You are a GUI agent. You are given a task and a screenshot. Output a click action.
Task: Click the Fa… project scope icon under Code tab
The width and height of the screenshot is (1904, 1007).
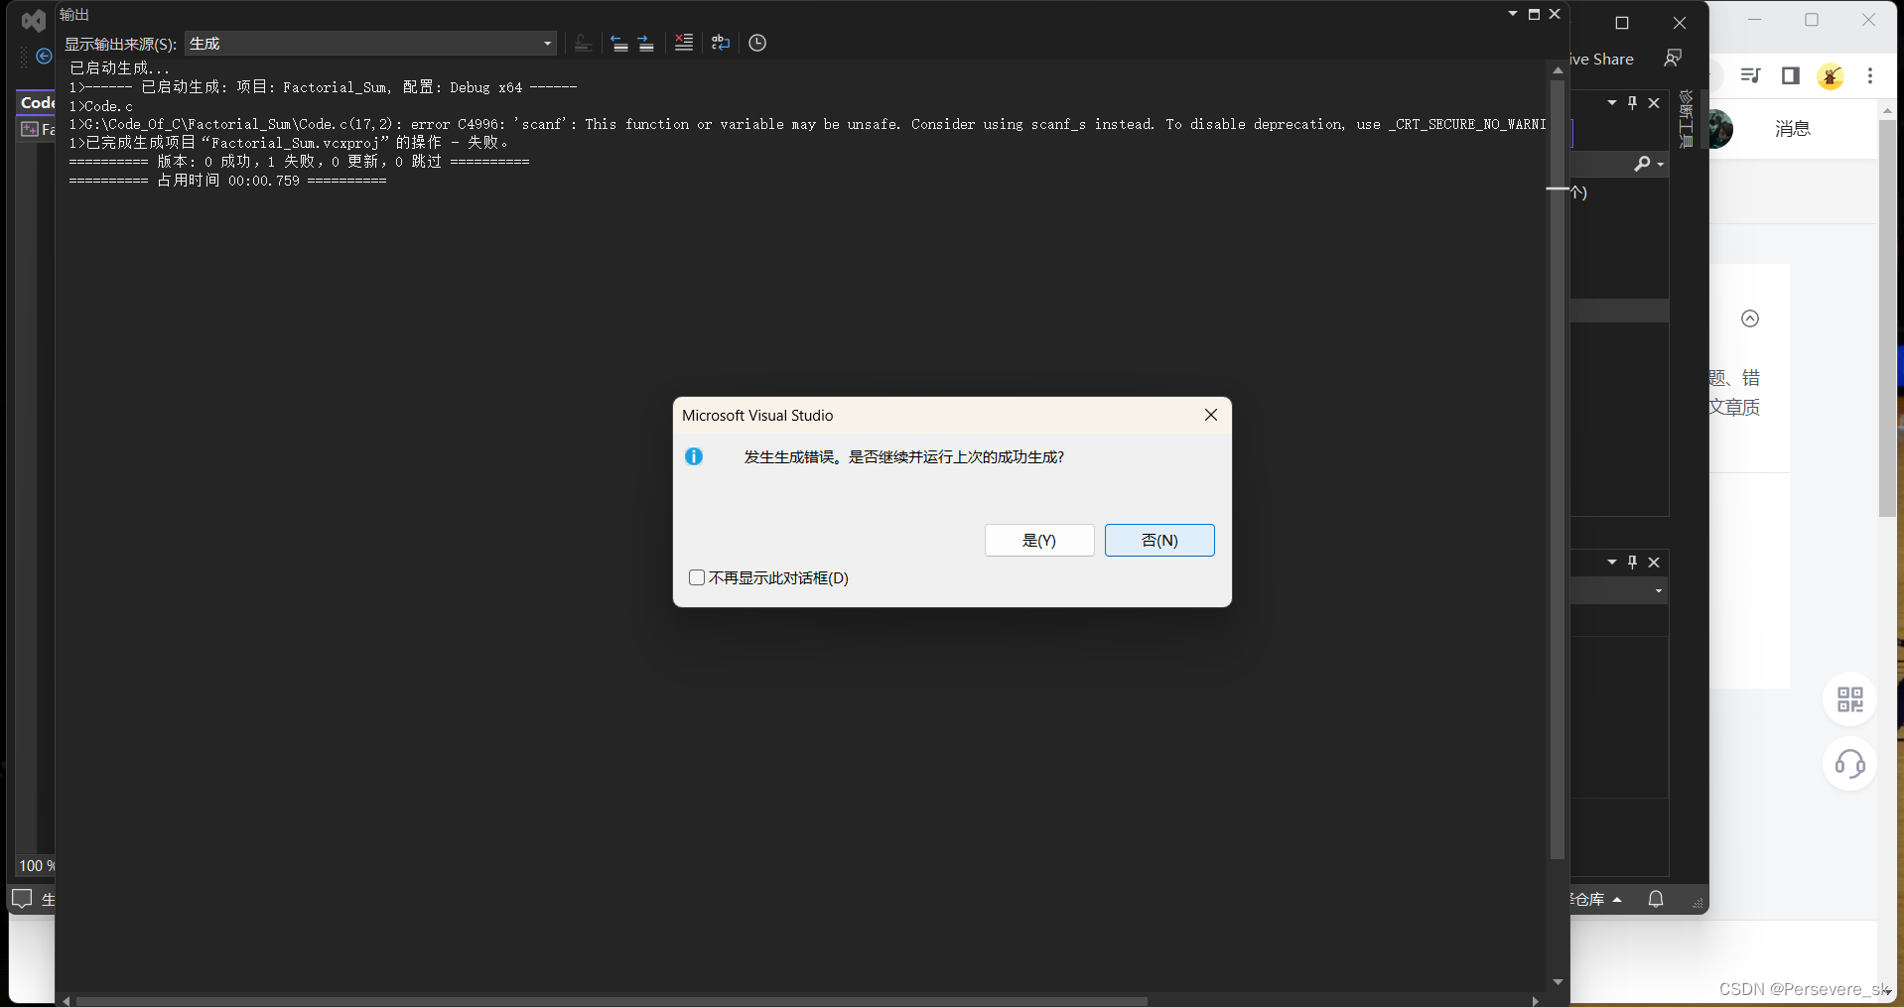tap(30, 129)
